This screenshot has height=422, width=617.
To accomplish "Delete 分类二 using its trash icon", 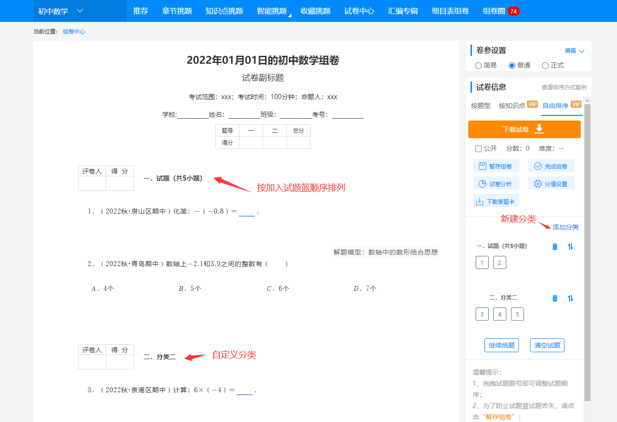I will pos(555,298).
